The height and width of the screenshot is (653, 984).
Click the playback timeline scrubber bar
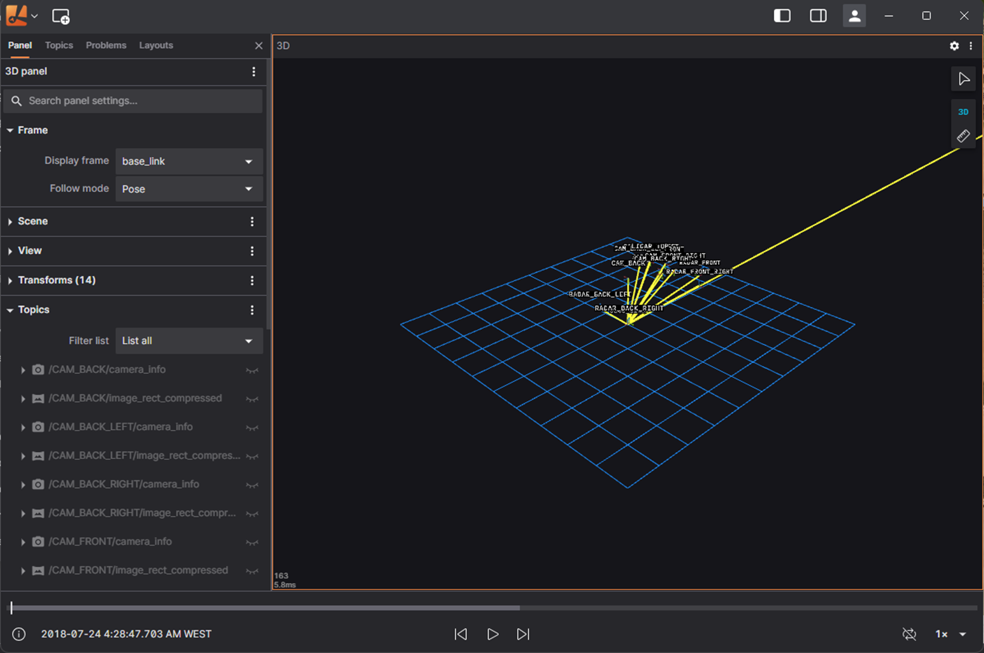coord(494,608)
